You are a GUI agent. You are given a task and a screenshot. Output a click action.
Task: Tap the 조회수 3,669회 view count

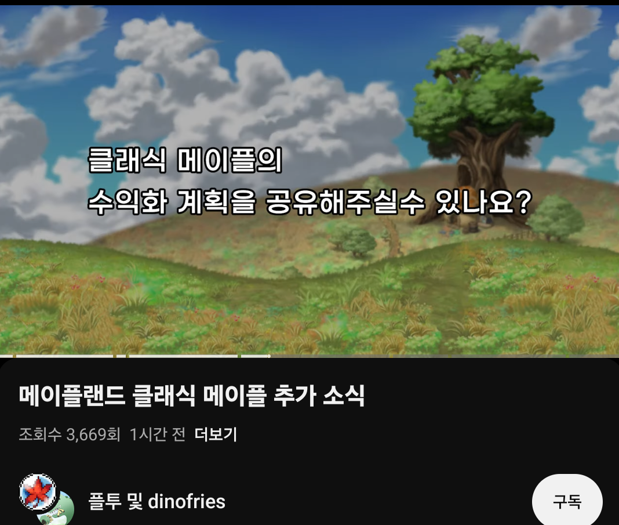(70, 435)
